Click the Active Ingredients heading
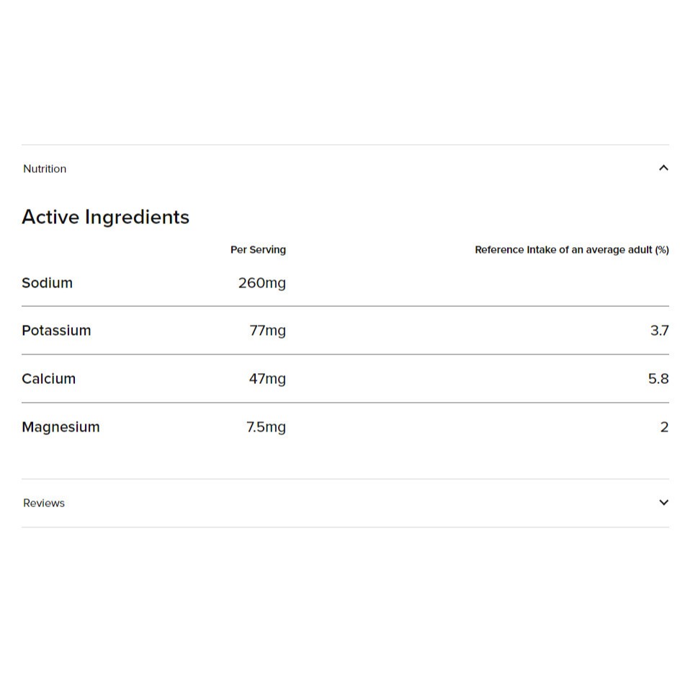Screen dimensions: 680x680 [105, 217]
